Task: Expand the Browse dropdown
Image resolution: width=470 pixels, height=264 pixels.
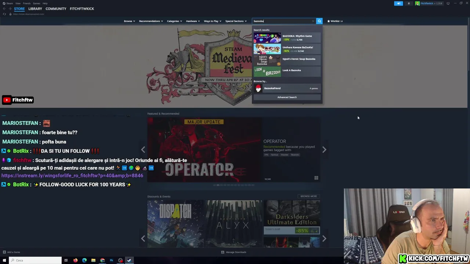Action: (129, 21)
